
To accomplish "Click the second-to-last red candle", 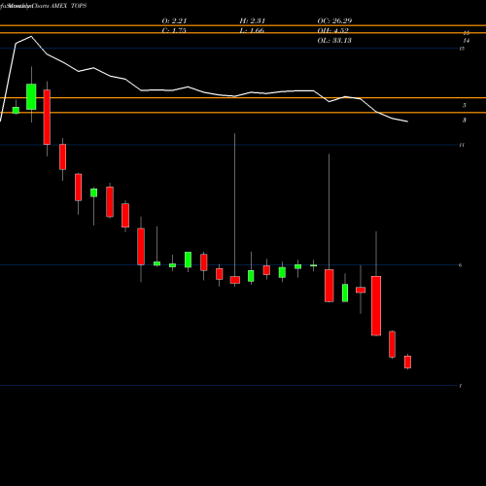I will [x=392, y=344].
